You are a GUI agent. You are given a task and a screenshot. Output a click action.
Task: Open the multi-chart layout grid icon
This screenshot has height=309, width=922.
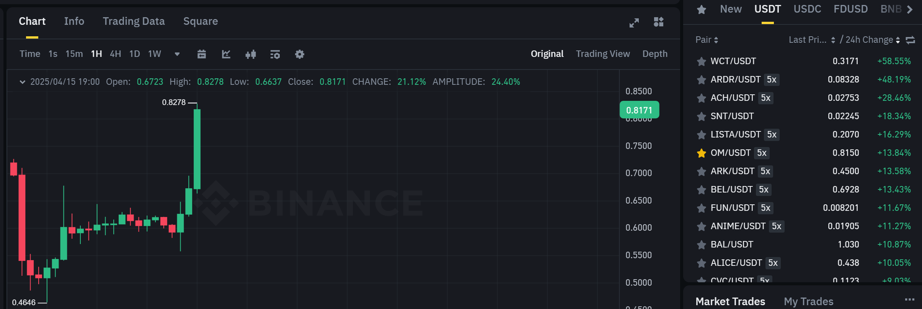pyautogui.click(x=658, y=22)
